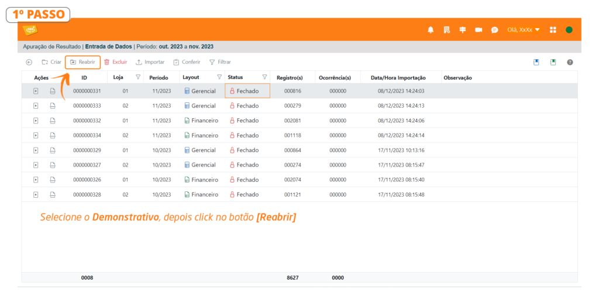Viewport: 599px width, 306px height.
Task: Click document icon for ID 0000000332
Action: click(53, 121)
